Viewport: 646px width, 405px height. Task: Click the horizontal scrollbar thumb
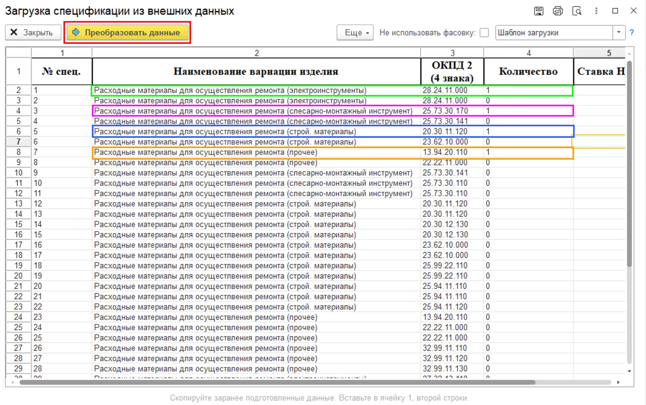tap(277, 382)
